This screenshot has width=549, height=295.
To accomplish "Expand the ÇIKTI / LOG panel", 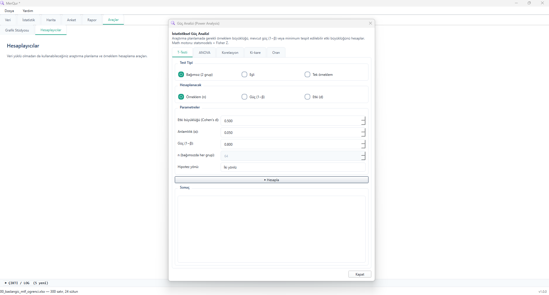I will tap(27, 283).
